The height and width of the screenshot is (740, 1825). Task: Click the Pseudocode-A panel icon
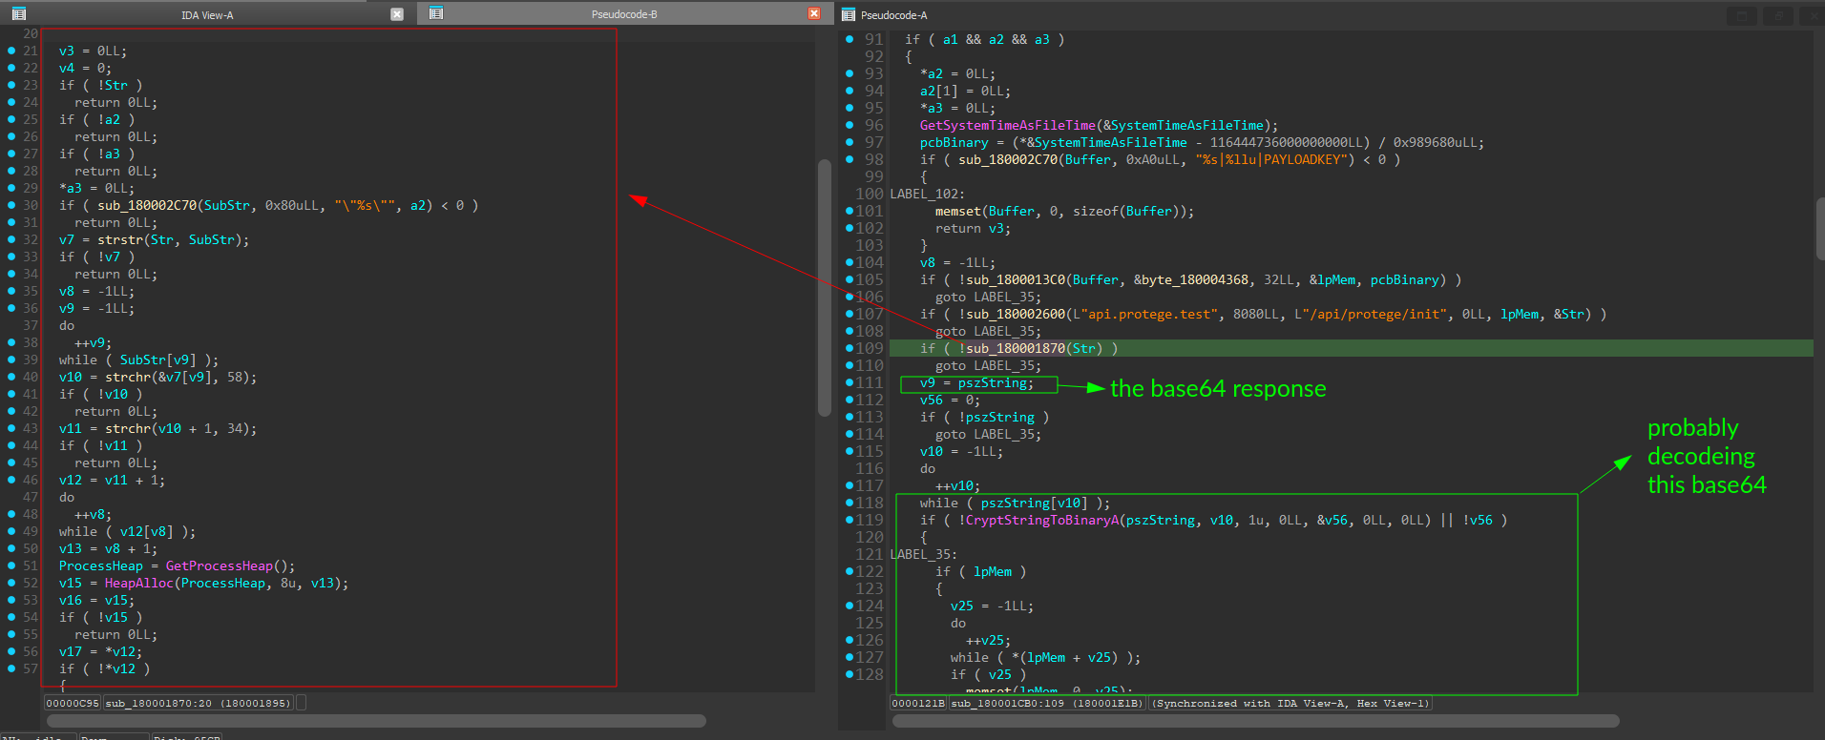849,14
